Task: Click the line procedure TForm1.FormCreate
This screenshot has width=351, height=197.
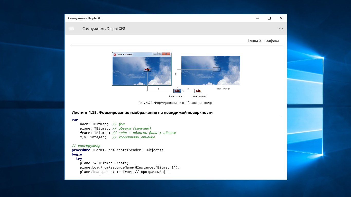Action: [x=117, y=150]
